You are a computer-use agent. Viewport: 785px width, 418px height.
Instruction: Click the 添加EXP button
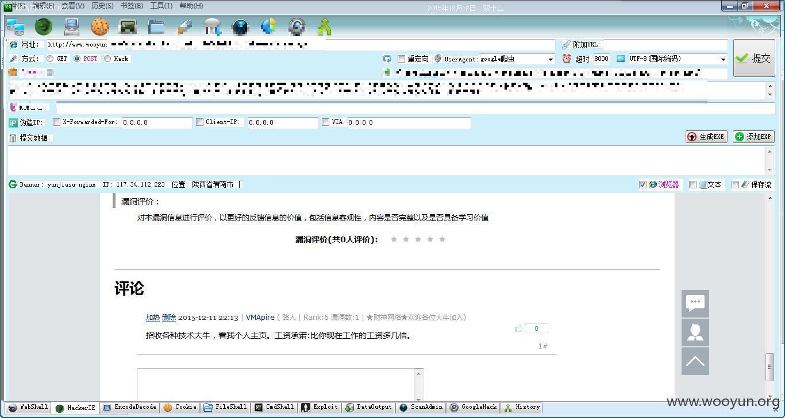pyautogui.click(x=753, y=137)
